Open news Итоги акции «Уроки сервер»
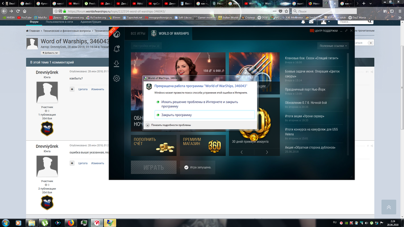This screenshot has height=227, width=404. coord(305,116)
